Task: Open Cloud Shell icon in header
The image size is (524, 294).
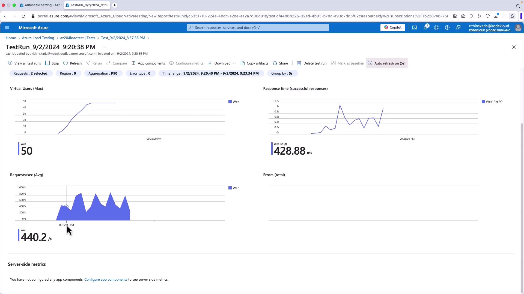Action: (415, 27)
